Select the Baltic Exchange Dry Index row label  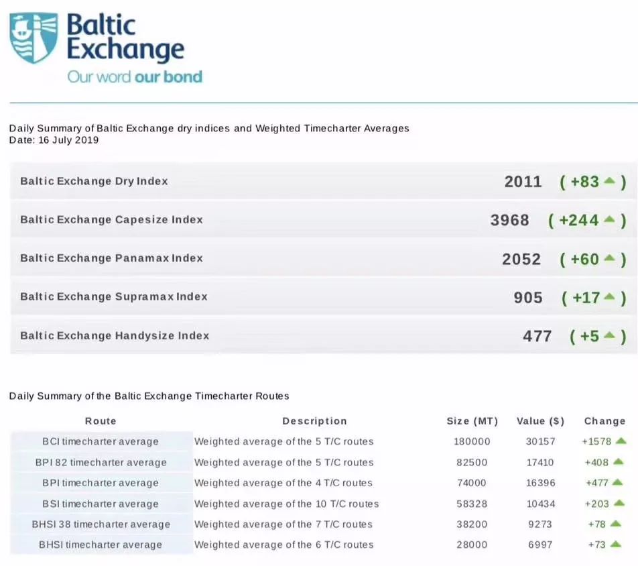pyautogui.click(x=94, y=181)
